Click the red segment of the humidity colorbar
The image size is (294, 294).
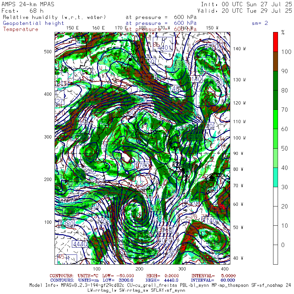tap(275, 42)
